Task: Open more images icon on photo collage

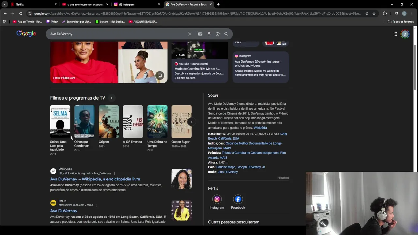Action: coord(160,76)
